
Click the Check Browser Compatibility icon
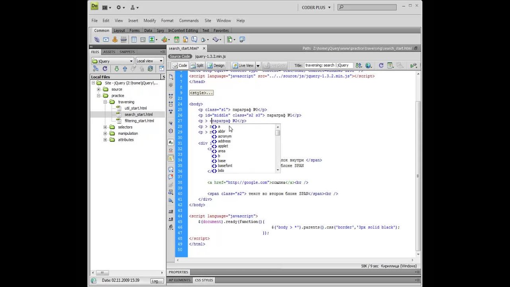click(413, 65)
